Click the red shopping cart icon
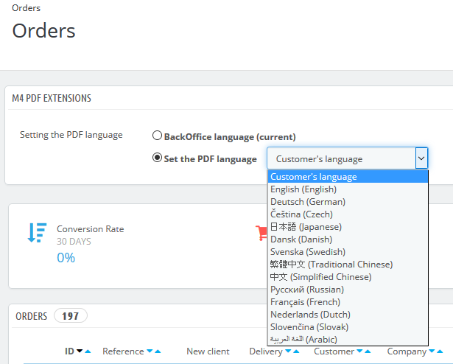Viewport: 453px width, 364px height. pos(261,233)
